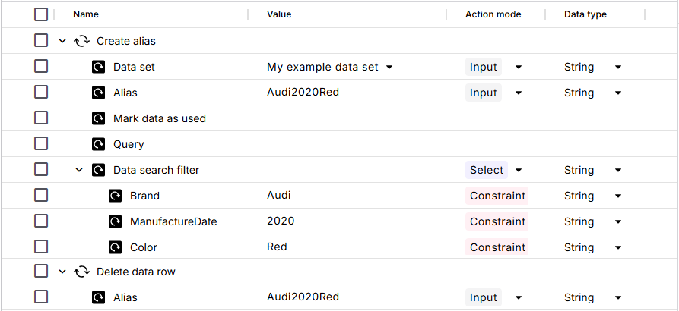Open the My example data set dropdown
Screen dimensions: 679x311
(x=389, y=67)
